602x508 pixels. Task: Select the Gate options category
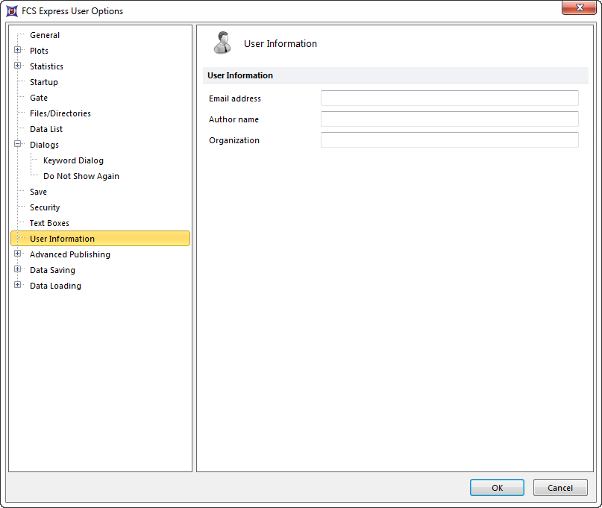coord(39,98)
